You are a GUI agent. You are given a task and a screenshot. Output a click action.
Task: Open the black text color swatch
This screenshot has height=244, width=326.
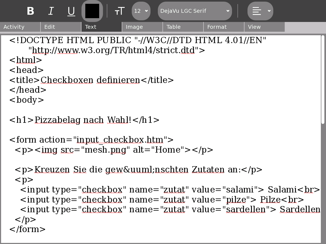(x=92, y=11)
